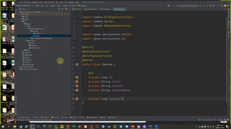231x129 pixels.
Task: Hide the Project panel with minus icon
Action: click(69, 9)
